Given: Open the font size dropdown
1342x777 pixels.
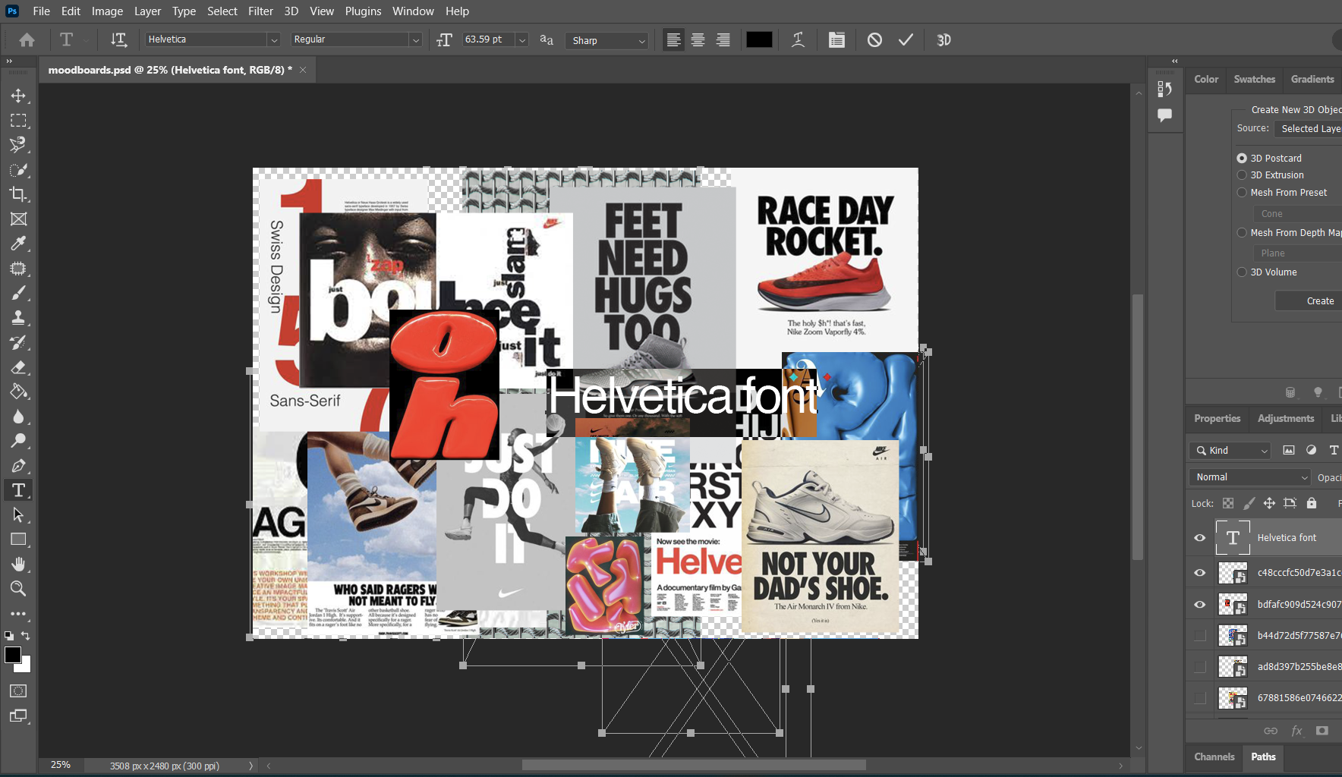Looking at the screenshot, I should coord(522,39).
